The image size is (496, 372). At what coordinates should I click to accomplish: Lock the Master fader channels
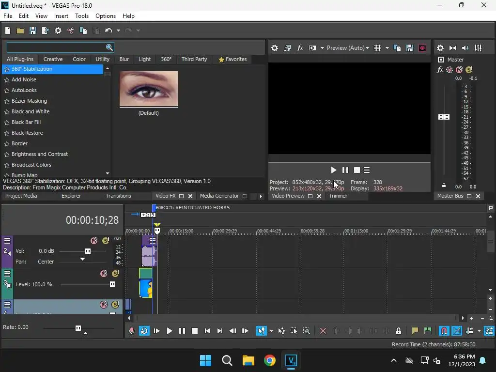click(x=444, y=186)
